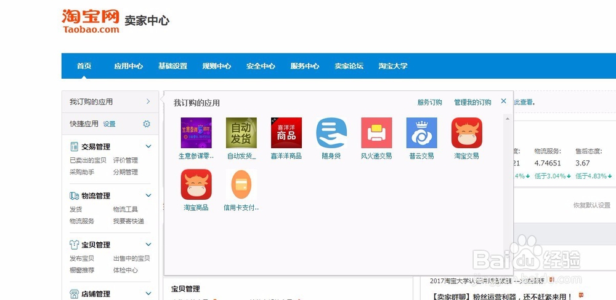The image size is (616, 300).
Task: Collapse the 宝贝管理 section chevron
Action: click(148, 244)
